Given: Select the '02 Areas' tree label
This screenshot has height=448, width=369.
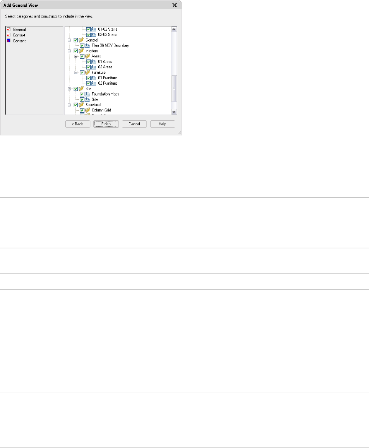Looking at the screenshot, I should pos(105,67).
